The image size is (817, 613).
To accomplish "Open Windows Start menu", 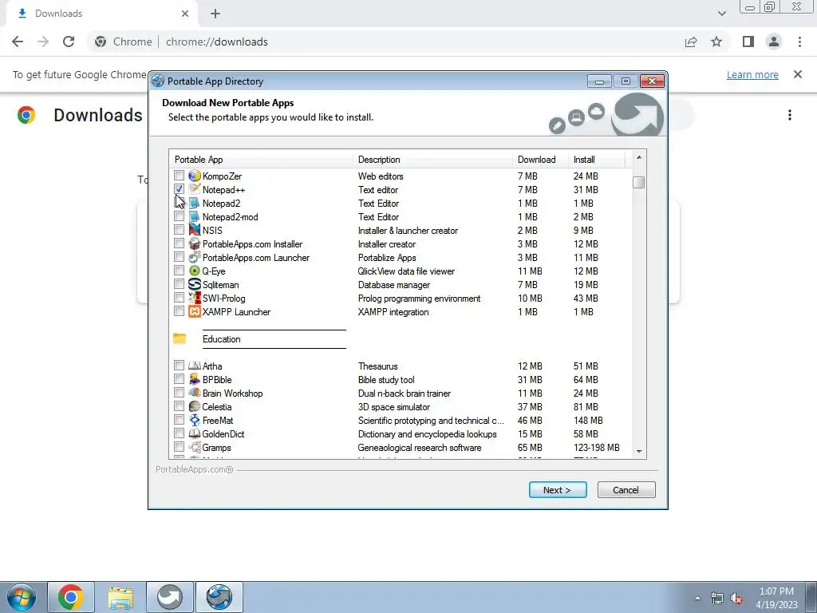I will (x=22, y=597).
